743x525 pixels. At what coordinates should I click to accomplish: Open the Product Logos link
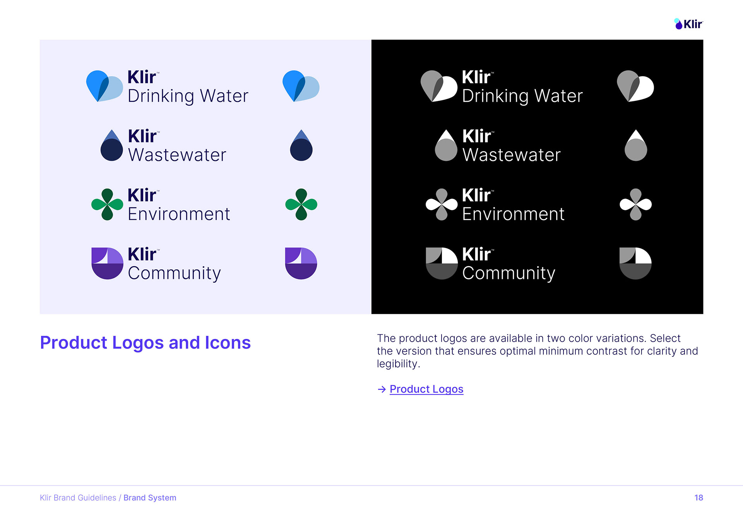pyautogui.click(x=426, y=389)
